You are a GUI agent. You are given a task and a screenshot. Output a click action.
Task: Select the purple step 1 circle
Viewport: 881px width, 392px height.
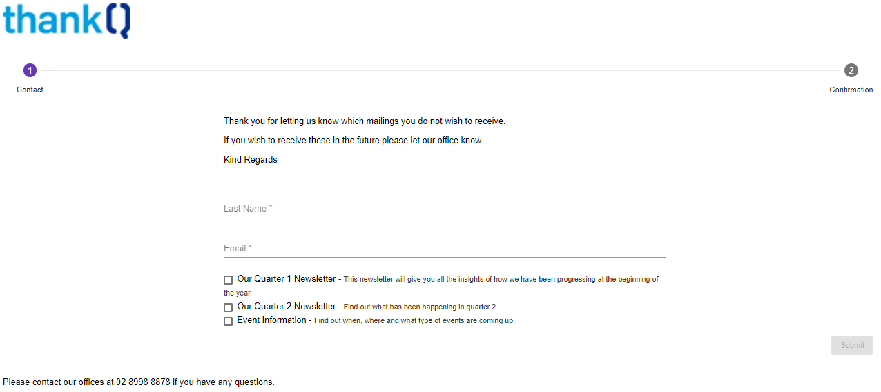(30, 70)
